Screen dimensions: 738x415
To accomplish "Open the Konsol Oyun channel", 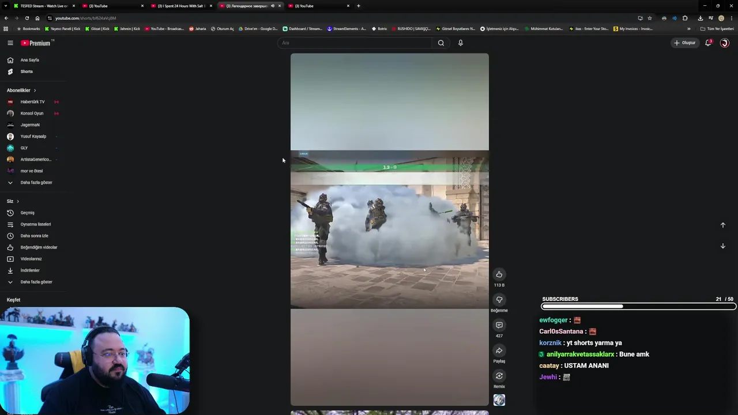I will click(32, 114).
